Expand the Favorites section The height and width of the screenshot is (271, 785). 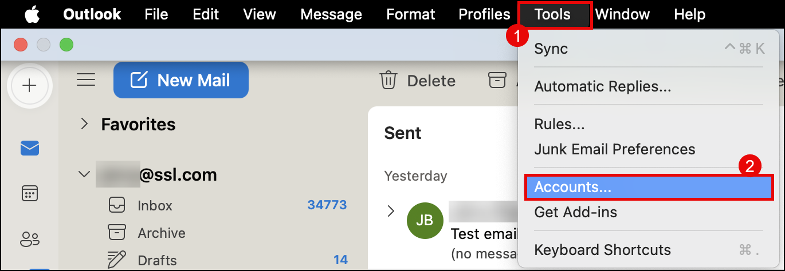[85, 123]
